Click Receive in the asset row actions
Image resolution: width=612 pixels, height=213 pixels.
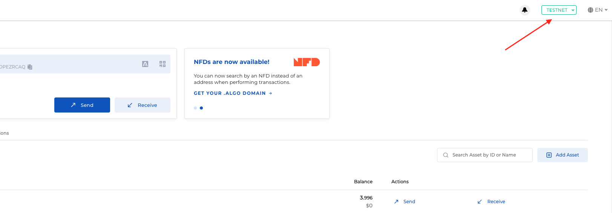pos(491,202)
